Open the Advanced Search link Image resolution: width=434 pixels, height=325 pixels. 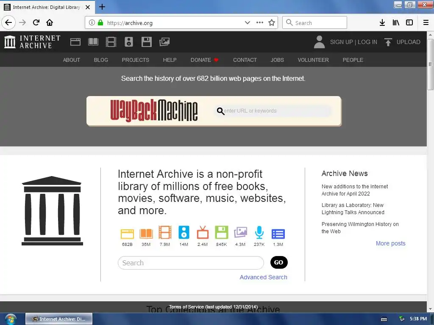point(263,277)
